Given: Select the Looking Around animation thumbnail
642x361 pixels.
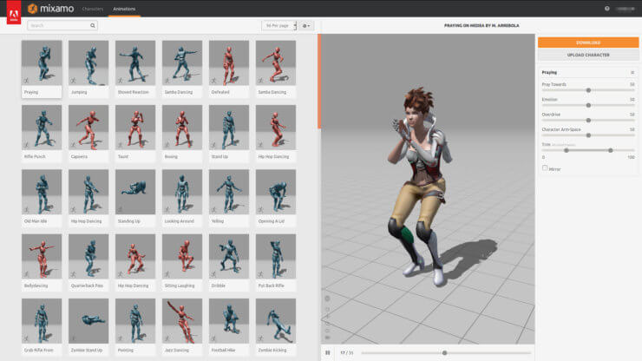Looking at the screenshot, I should point(182,192).
